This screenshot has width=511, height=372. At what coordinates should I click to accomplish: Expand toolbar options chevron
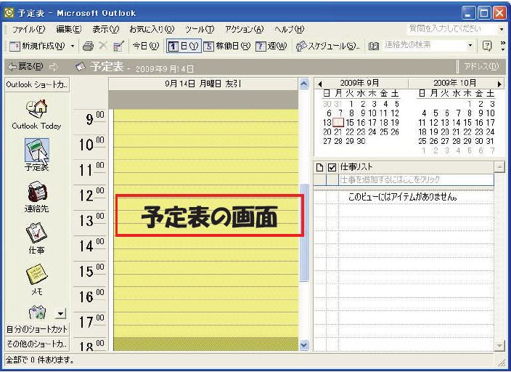pos(503,46)
